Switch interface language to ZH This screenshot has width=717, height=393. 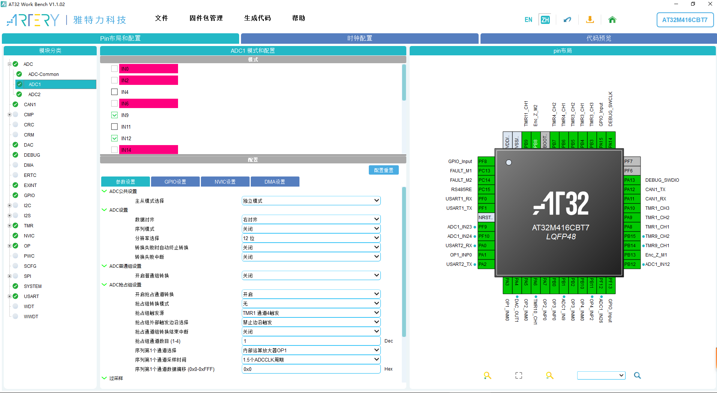[545, 19]
